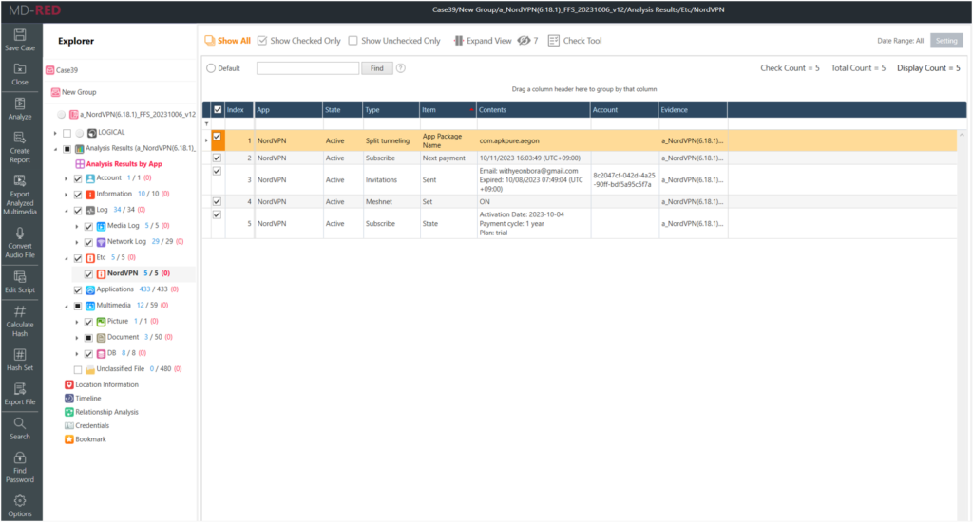This screenshot has width=973, height=522.
Task: Open the Check Tool icon
Action: [x=554, y=41]
